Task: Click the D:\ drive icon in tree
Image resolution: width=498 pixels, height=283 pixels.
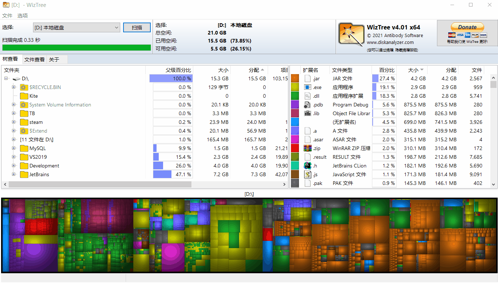Action: click(x=16, y=78)
